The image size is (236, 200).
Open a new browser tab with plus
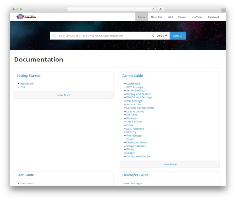[224, 10]
